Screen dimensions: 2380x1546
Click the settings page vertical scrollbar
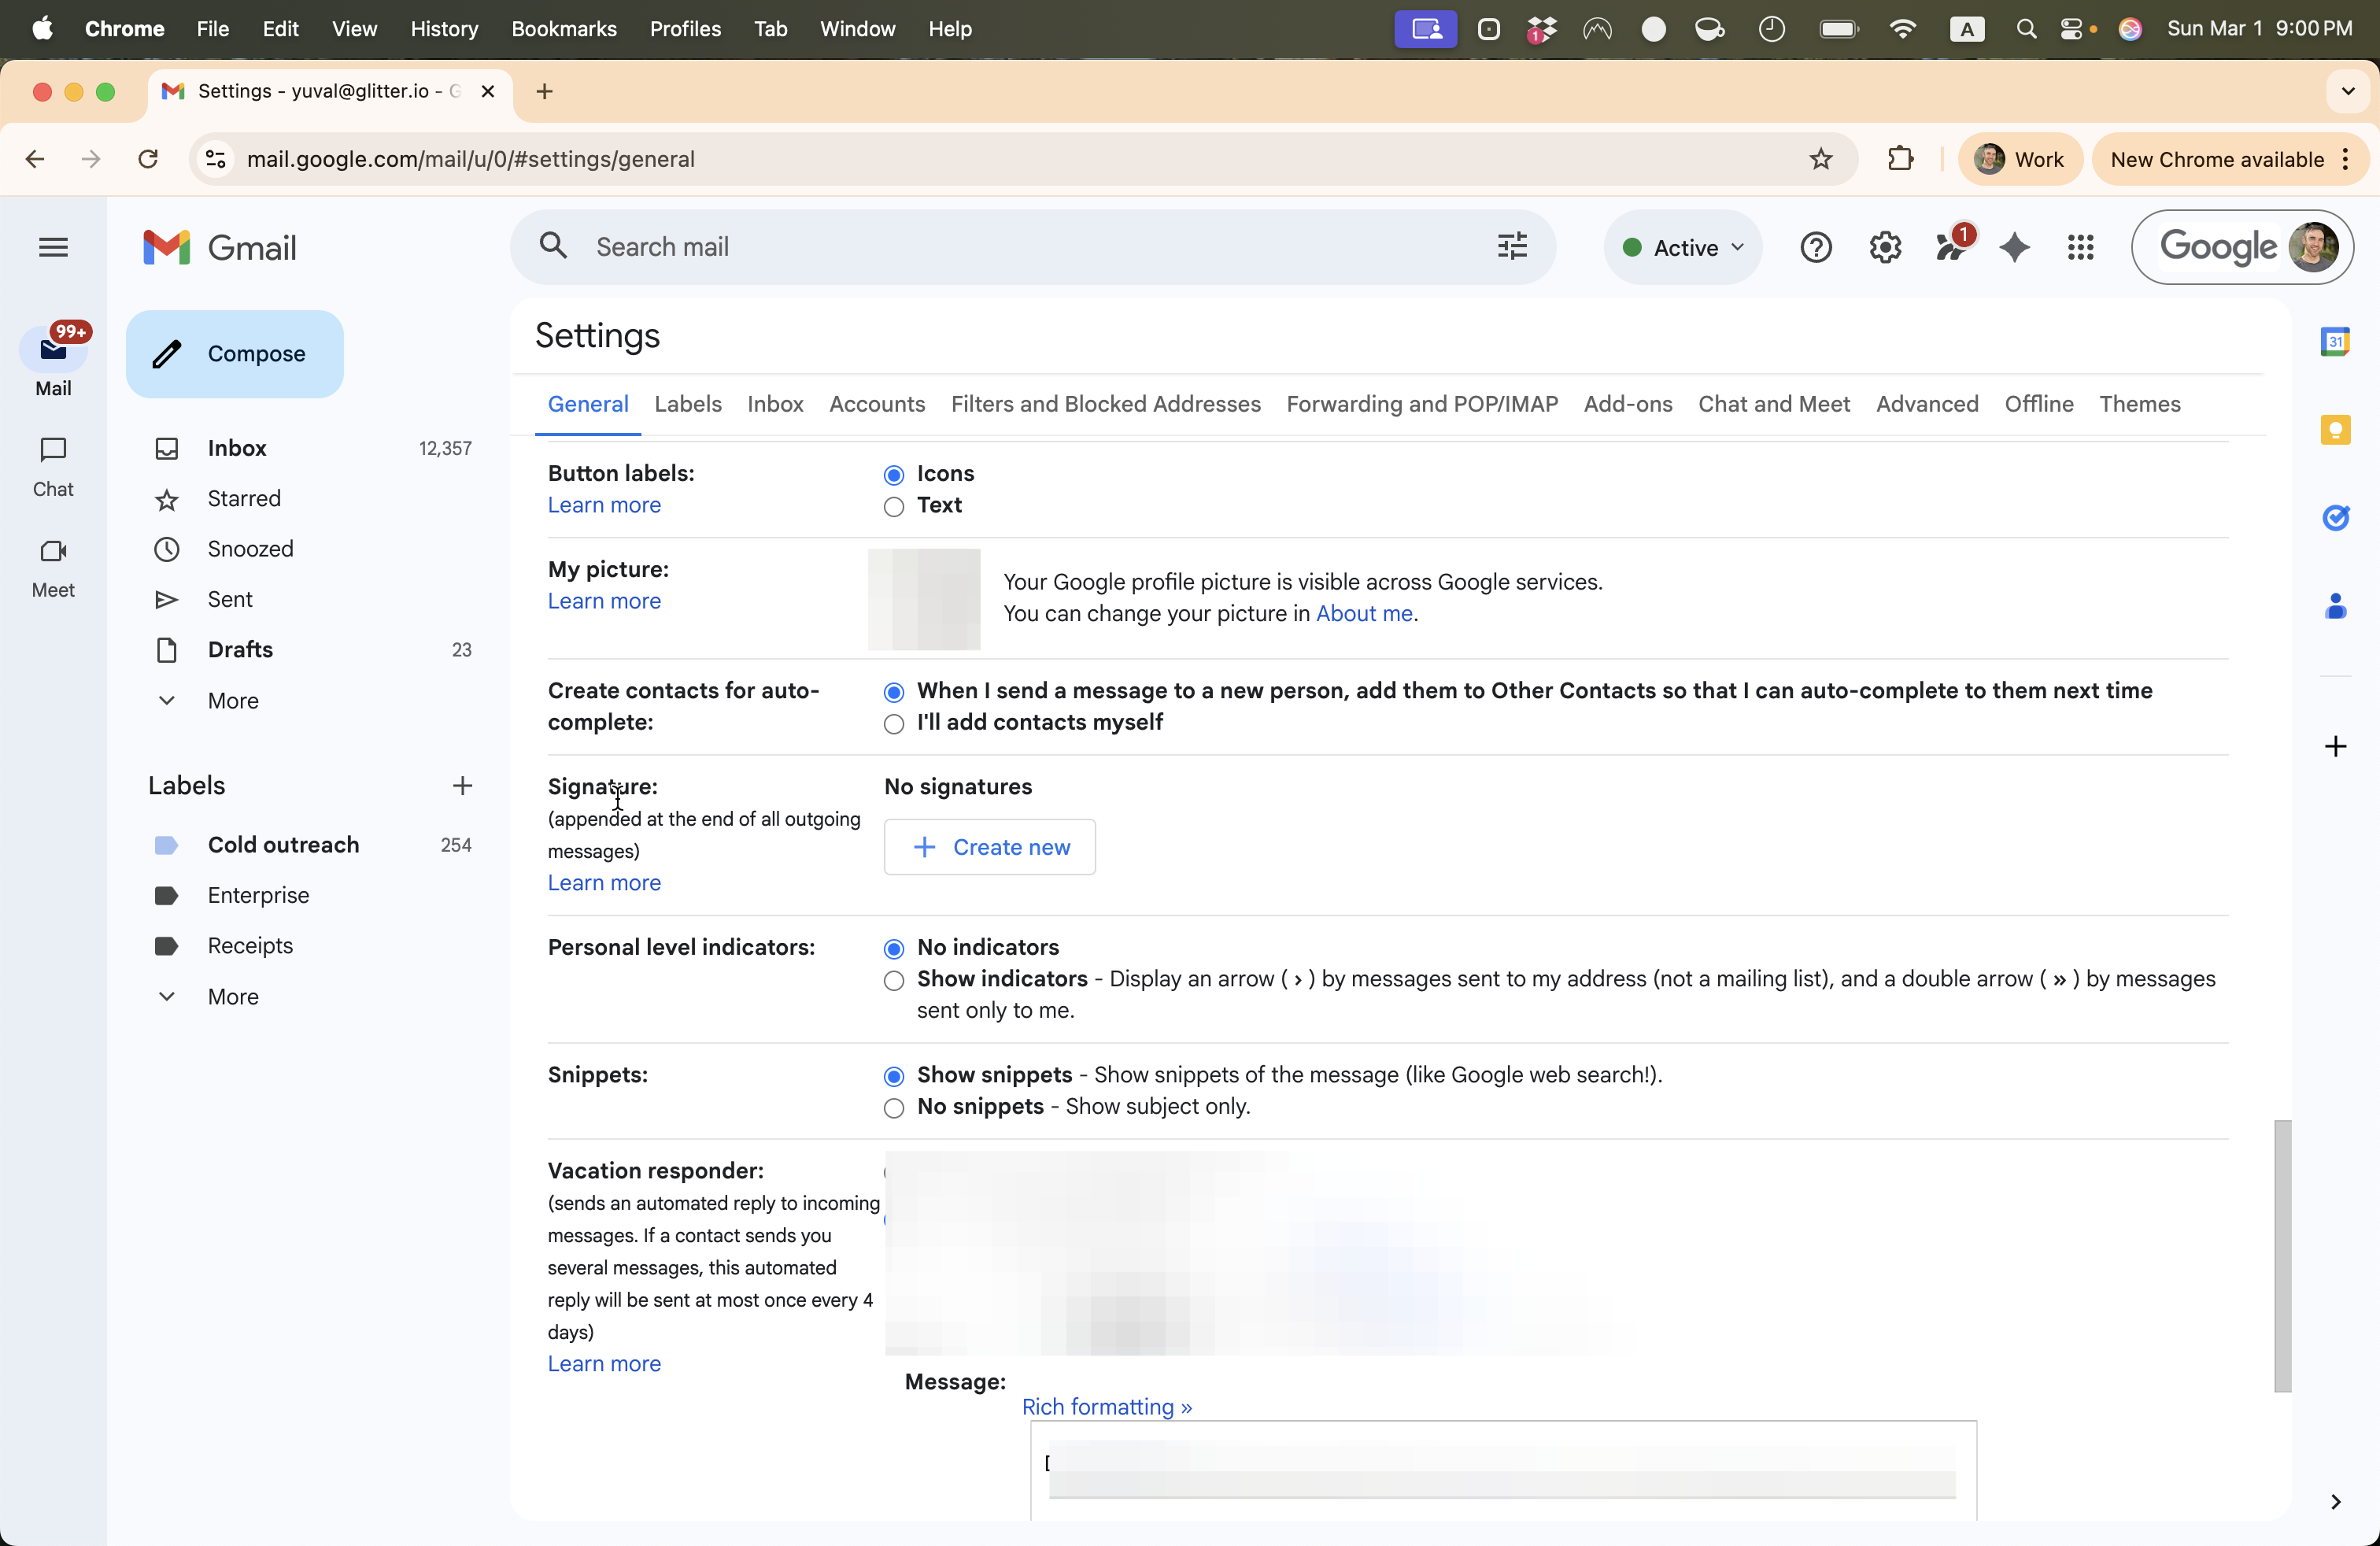[2282, 1255]
